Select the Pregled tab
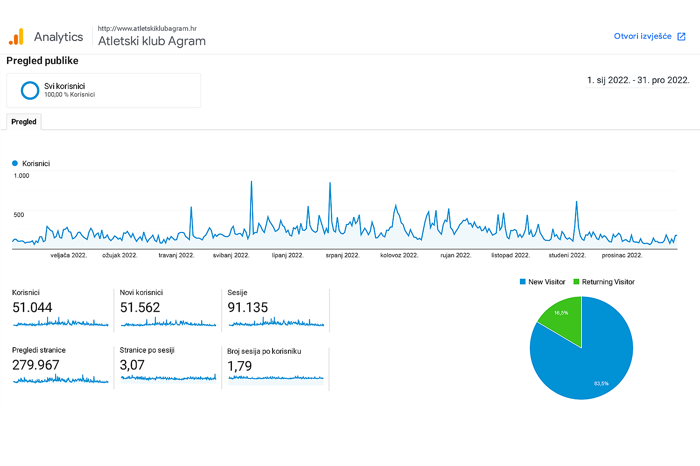 [x=24, y=122]
